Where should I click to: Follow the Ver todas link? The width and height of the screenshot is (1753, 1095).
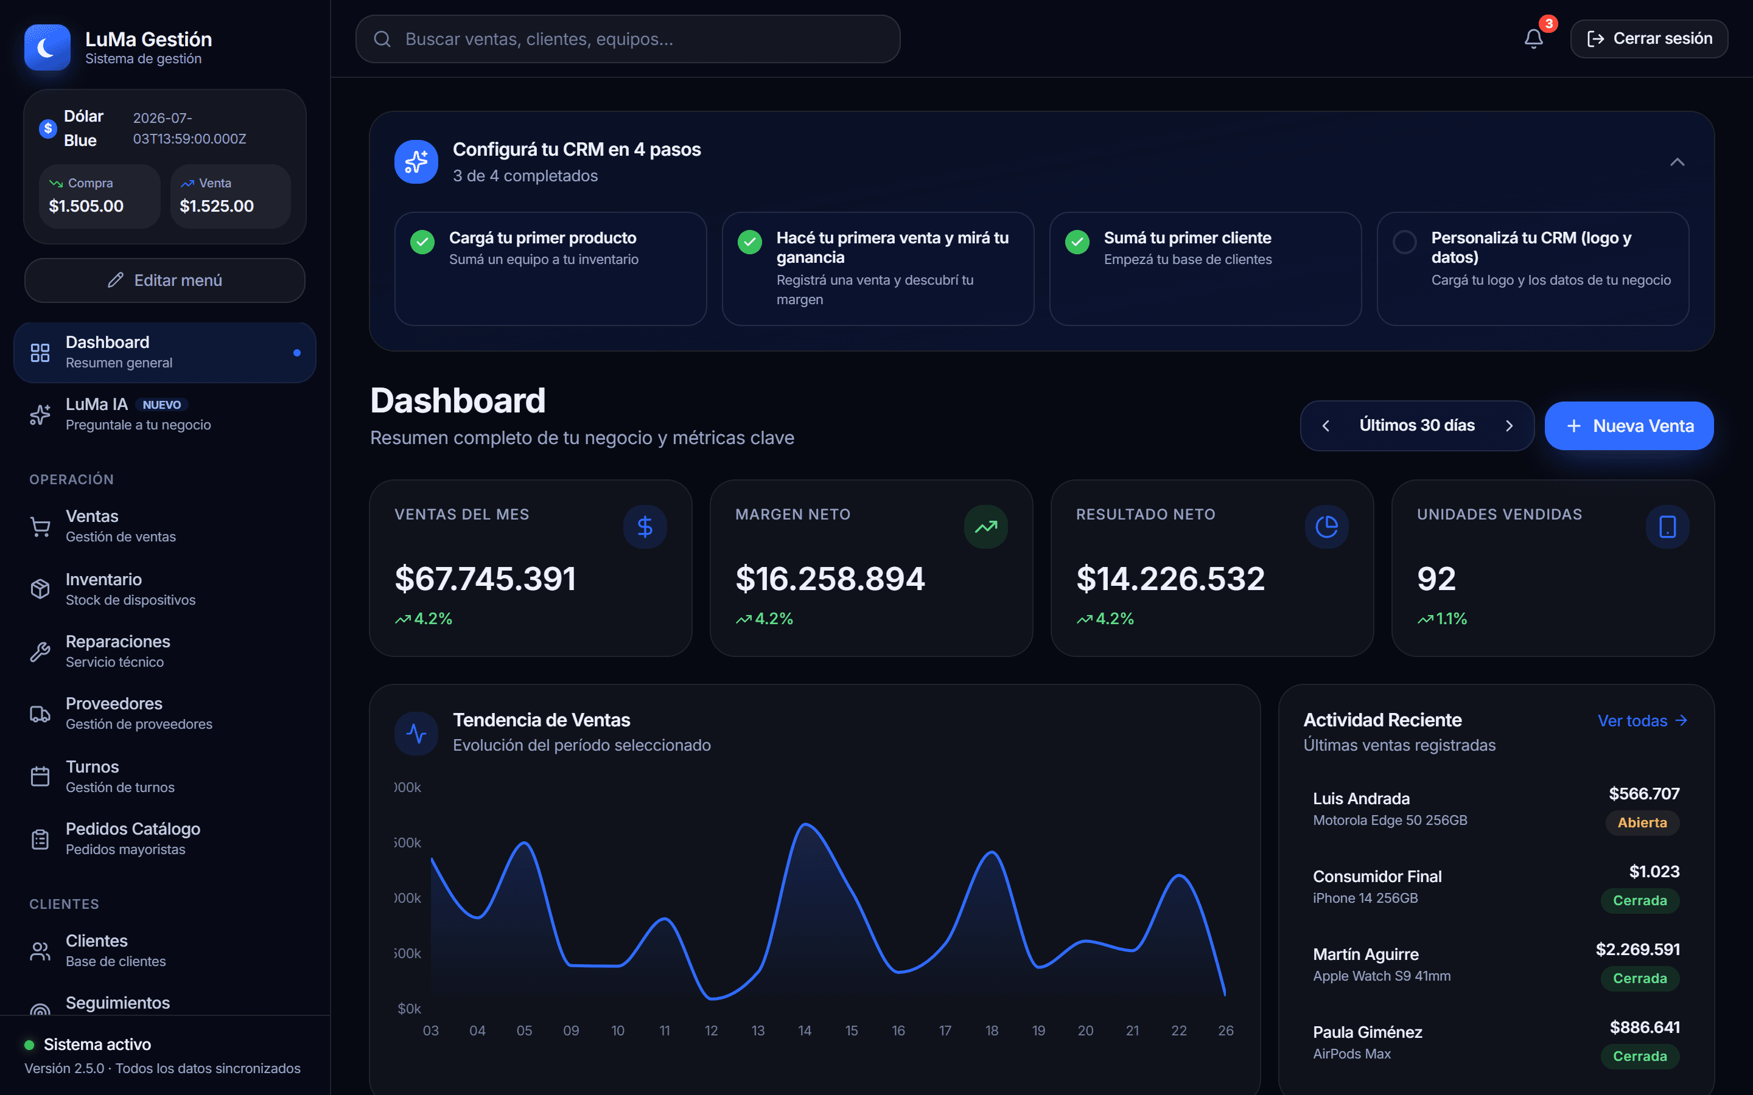[x=1642, y=721]
